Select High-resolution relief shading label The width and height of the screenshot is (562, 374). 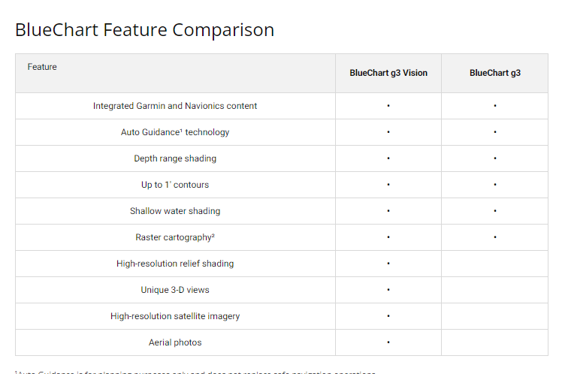point(175,264)
